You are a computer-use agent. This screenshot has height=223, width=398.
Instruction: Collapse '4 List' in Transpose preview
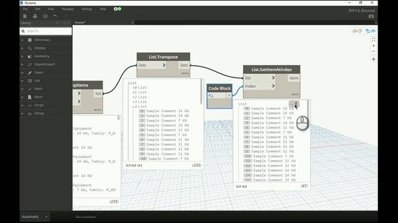134,107
